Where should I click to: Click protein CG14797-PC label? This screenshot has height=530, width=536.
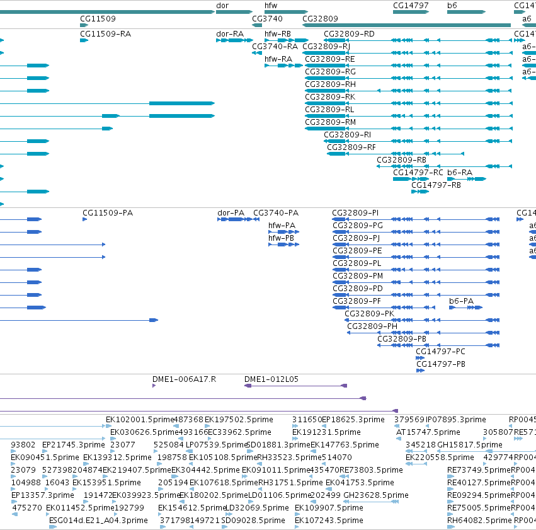pos(441,352)
